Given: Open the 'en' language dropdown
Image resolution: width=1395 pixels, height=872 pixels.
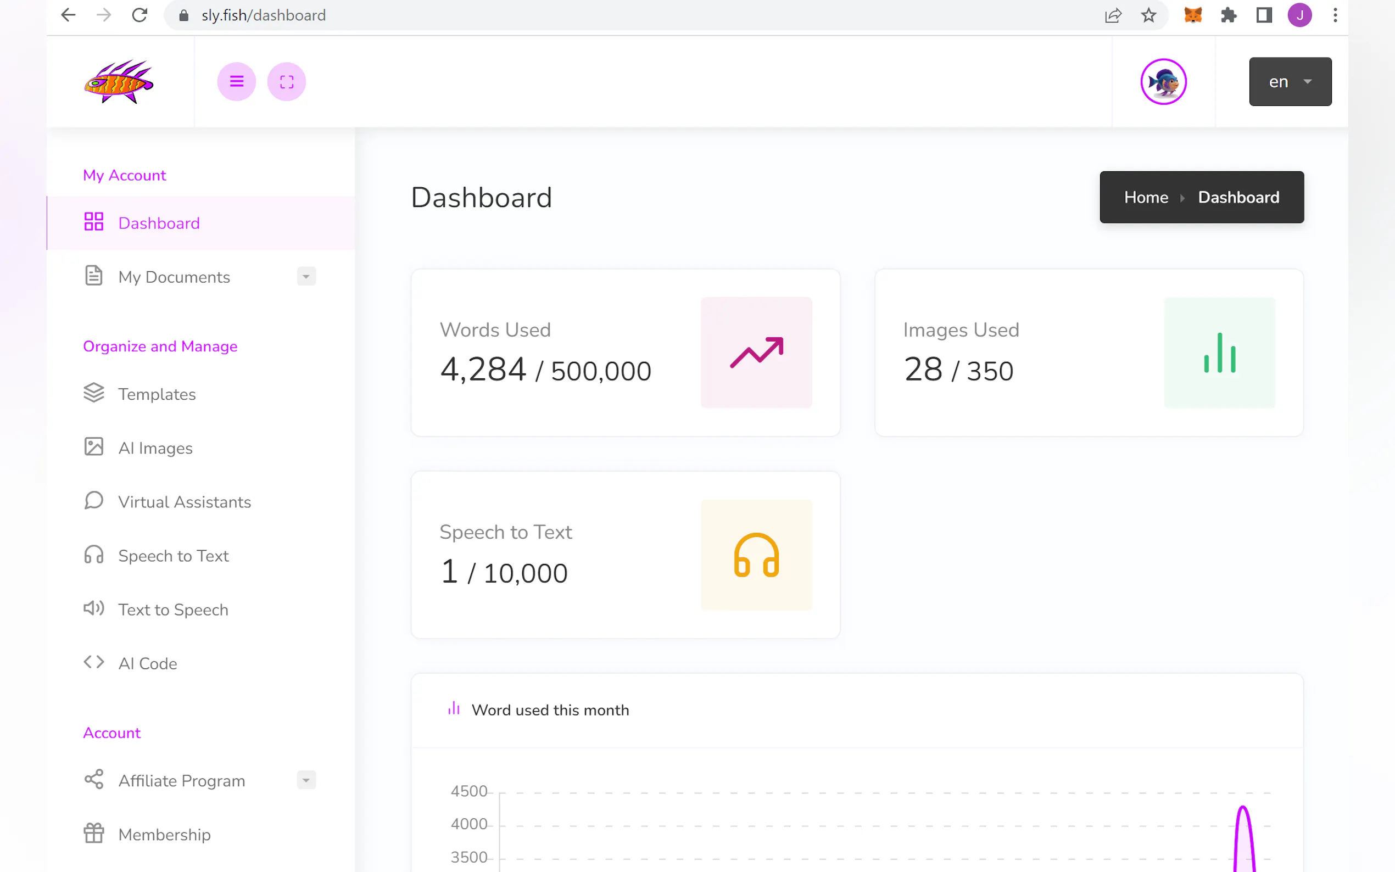Looking at the screenshot, I should (x=1290, y=82).
